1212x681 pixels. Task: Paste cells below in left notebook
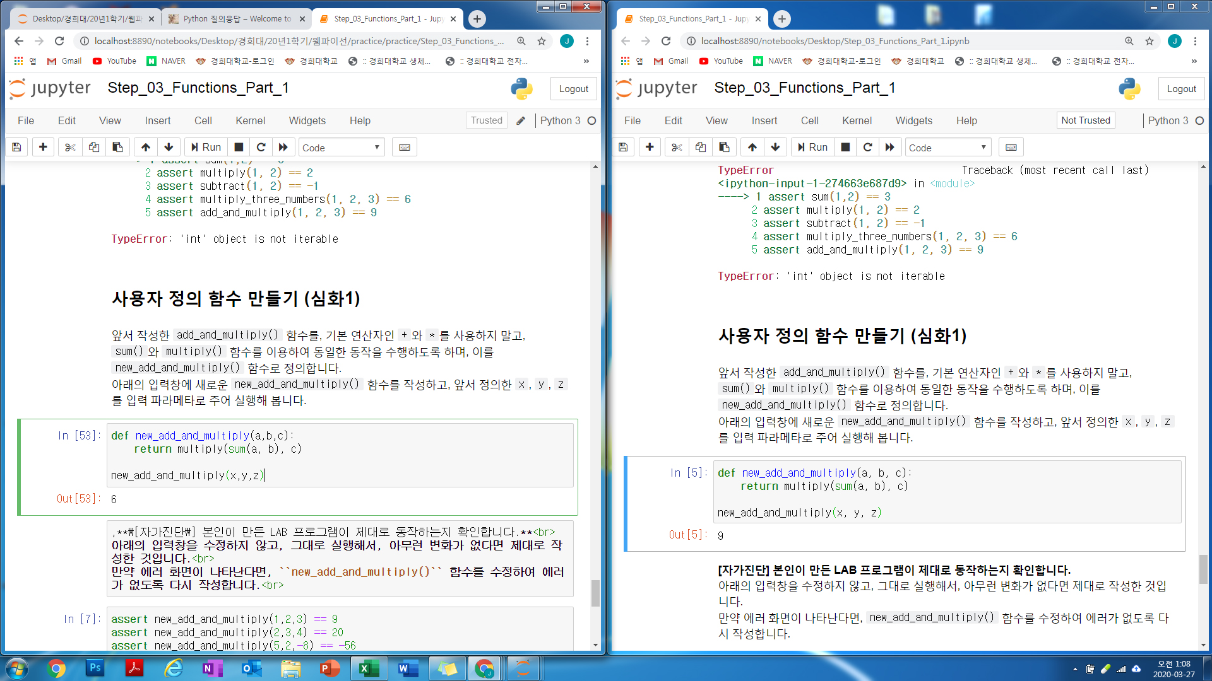(117, 147)
